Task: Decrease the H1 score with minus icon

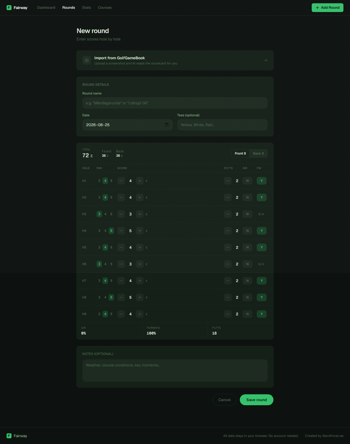Action: [x=121, y=181]
